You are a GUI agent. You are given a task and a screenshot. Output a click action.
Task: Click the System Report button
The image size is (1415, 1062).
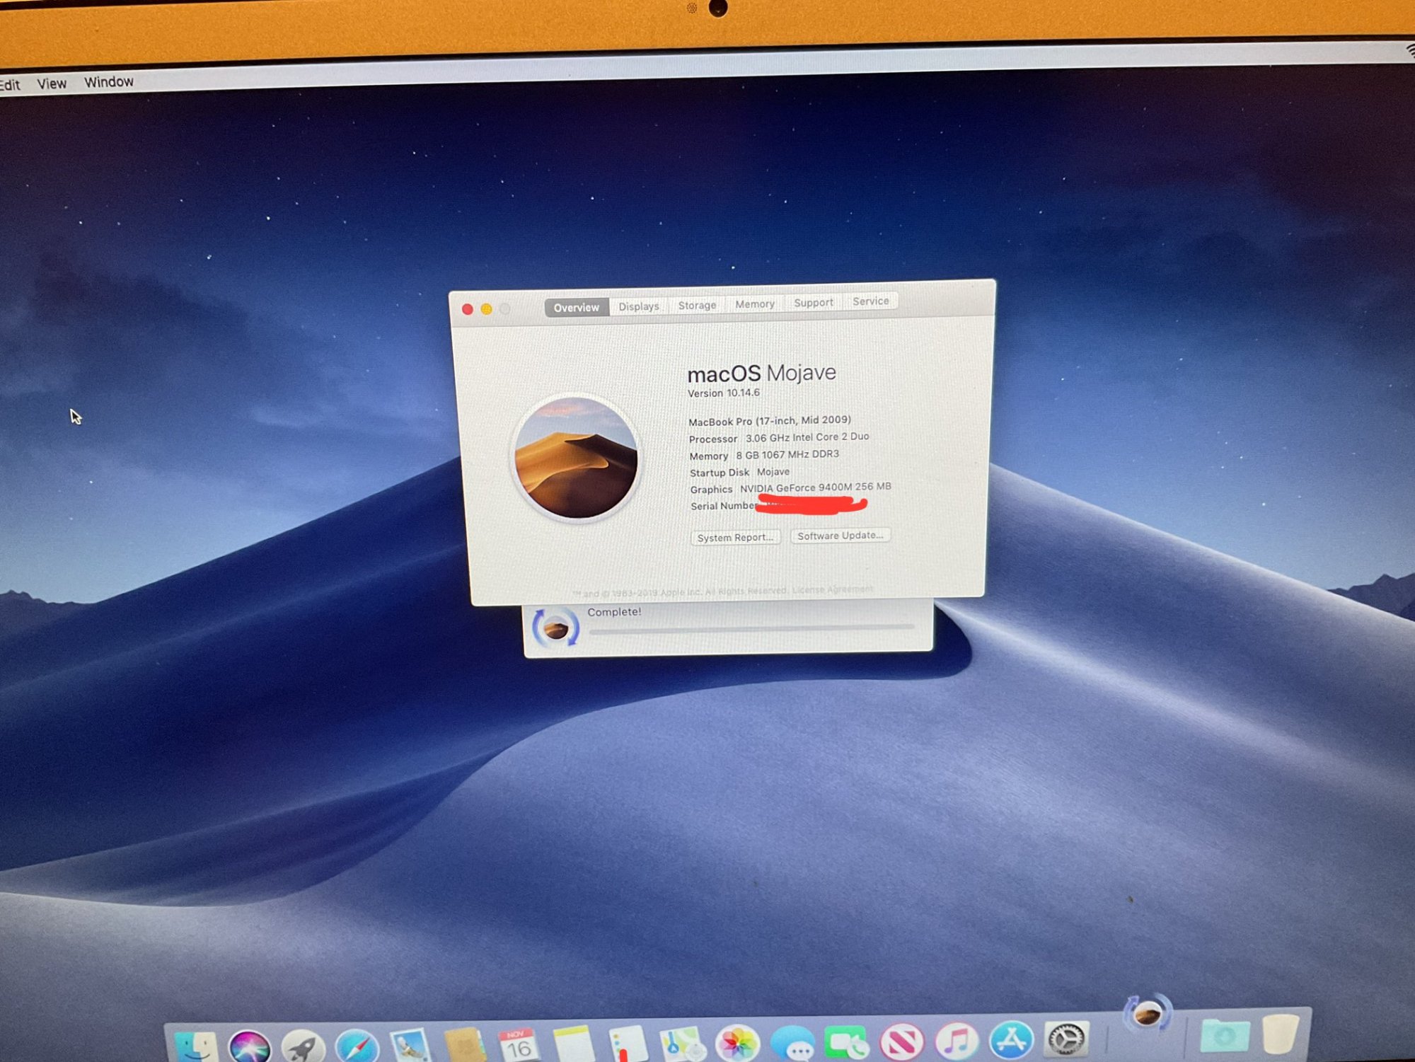coord(735,538)
